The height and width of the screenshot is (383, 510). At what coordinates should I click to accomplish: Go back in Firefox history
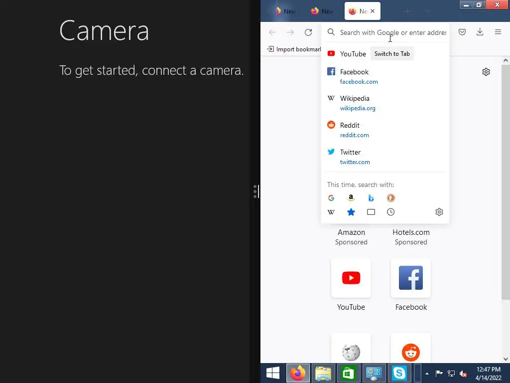(x=272, y=32)
